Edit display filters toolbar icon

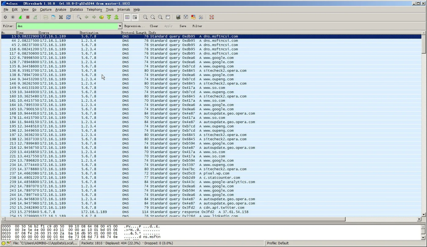[186, 17]
